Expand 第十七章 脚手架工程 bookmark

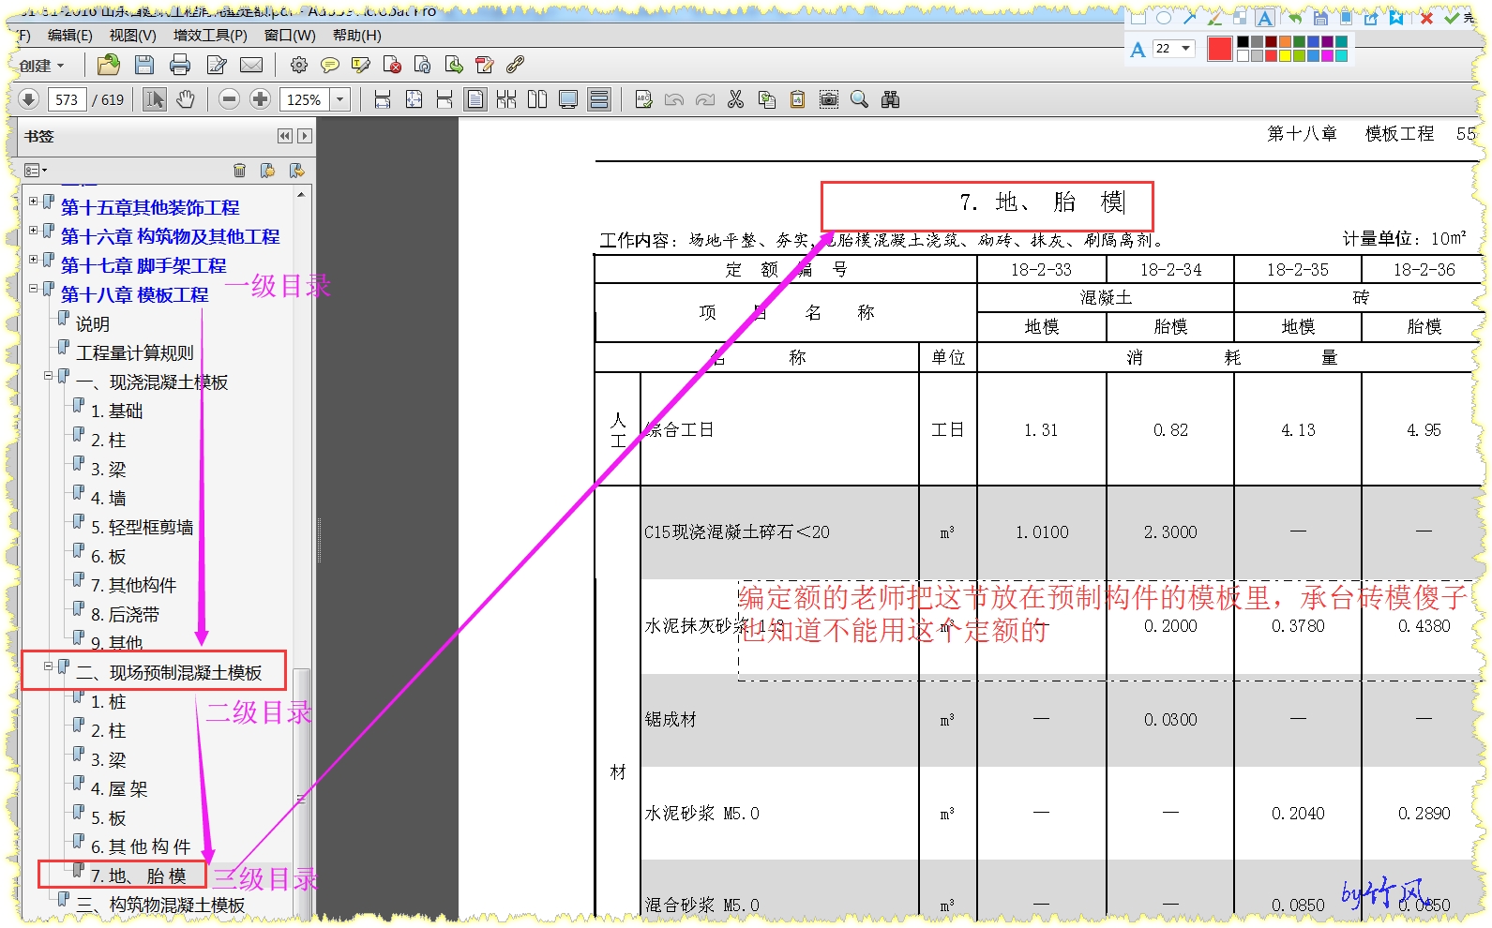[34, 259]
